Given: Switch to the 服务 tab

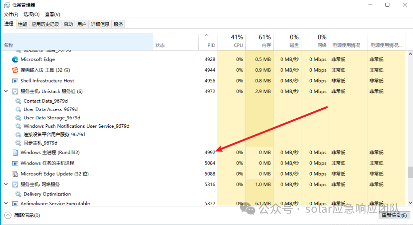Looking at the screenshot, I should (x=118, y=24).
